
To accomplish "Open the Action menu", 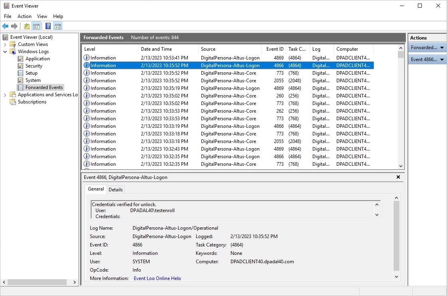I will coord(24,16).
